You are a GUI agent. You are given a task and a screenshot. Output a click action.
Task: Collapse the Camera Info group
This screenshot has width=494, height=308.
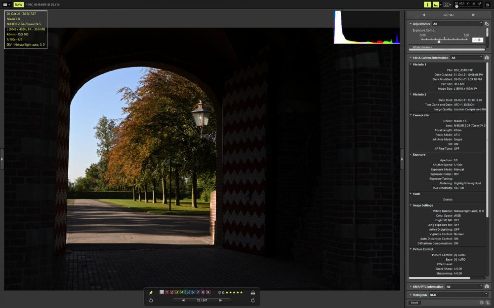pyautogui.click(x=411, y=115)
